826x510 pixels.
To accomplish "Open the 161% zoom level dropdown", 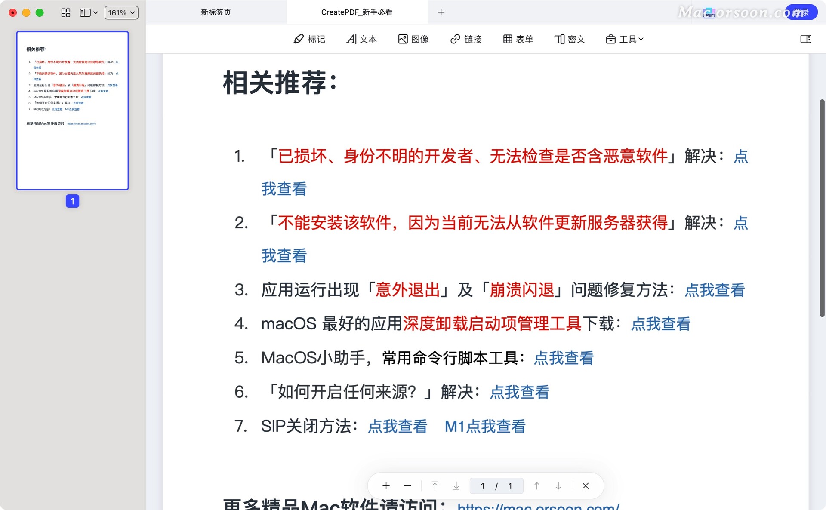I will click(x=121, y=13).
